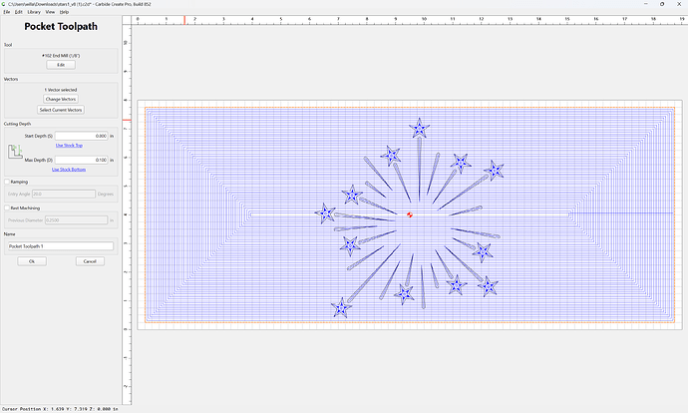Enable the Rest Machining checkbox
This screenshot has width=688, height=413.
point(7,208)
